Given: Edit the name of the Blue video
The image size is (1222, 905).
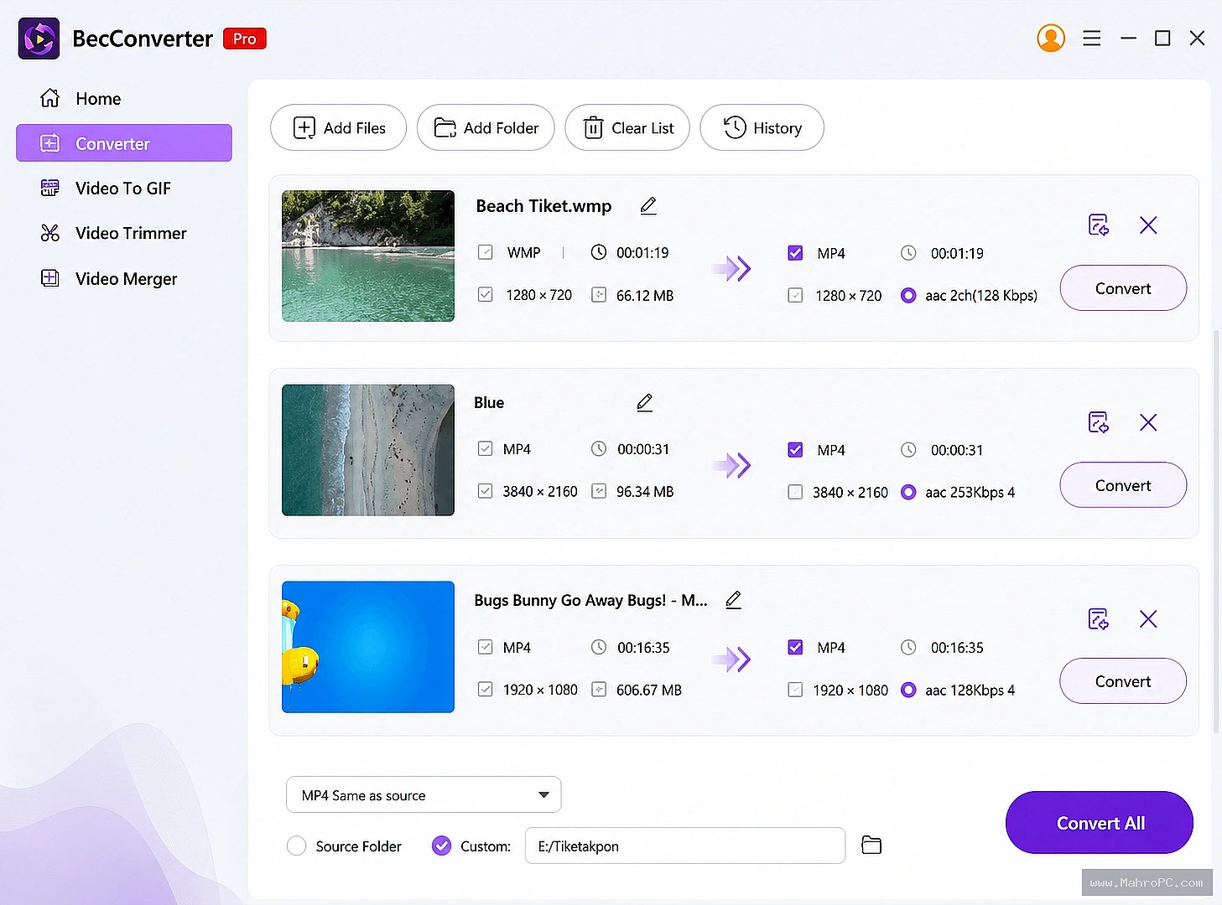Looking at the screenshot, I should tap(644, 403).
